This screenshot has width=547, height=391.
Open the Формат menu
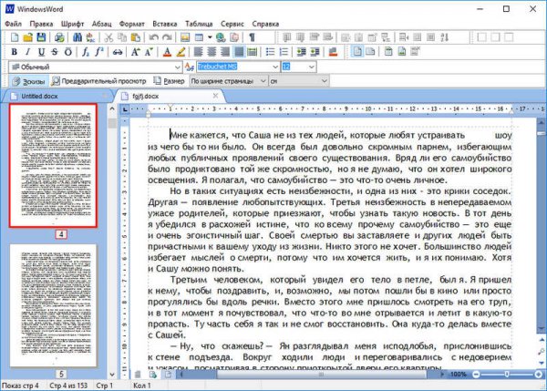click(x=132, y=24)
